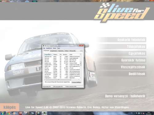Switch to the Hálózat tab
This screenshot has width=154, height=115.
pos(67,51)
